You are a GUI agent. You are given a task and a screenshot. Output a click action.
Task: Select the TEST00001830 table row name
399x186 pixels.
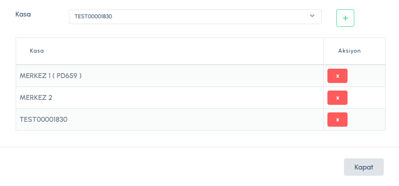44,120
